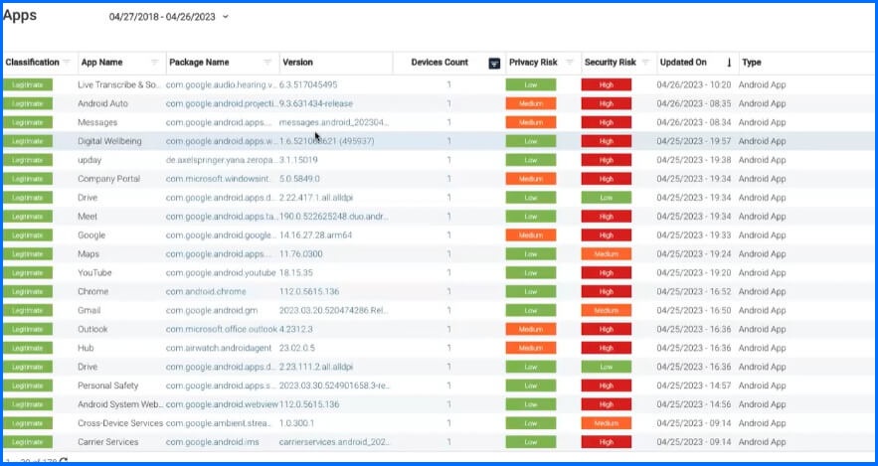This screenshot has height=466, width=878.
Task: Open the Package Name column filter icon
Action: 267,62
